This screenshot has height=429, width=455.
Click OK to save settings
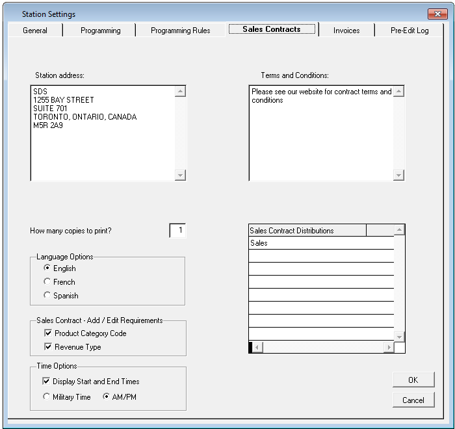pos(413,380)
